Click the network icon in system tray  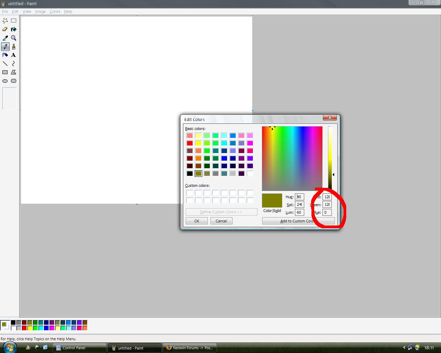coord(410,347)
